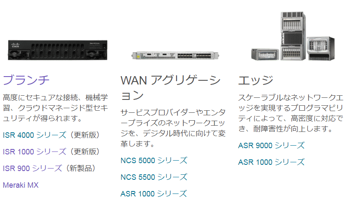Click the Cisco logo on the black router
The image size is (344, 201).
(15, 45)
